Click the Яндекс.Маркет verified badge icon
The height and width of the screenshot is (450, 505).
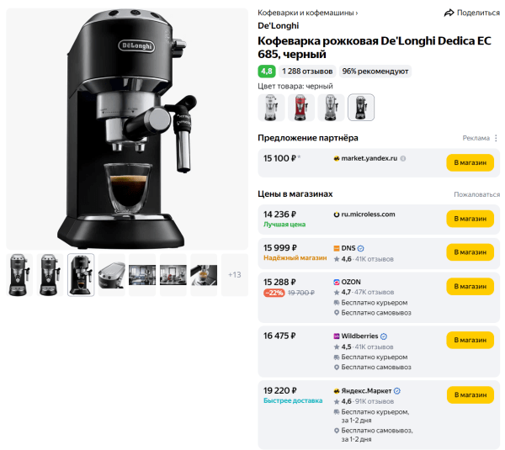(397, 391)
